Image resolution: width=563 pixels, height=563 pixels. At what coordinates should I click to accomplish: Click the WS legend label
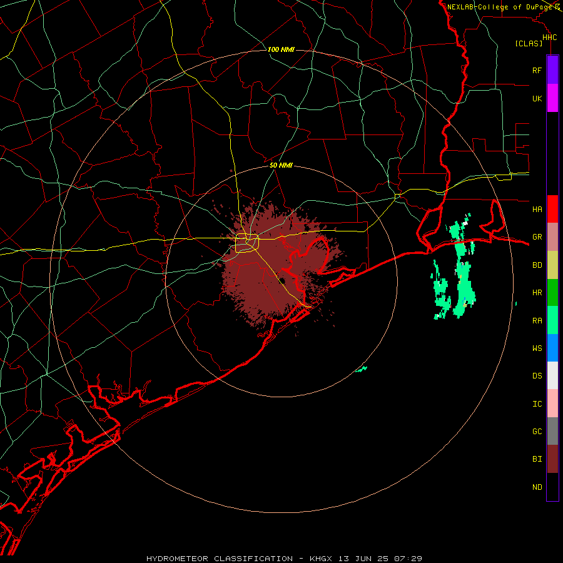point(537,348)
